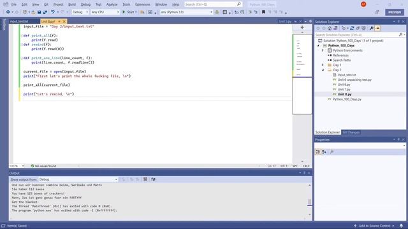The width and height of the screenshot is (408, 229).
Task: Click the Show All Files icon
Action: pyautogui.click(x=363, y=28)
